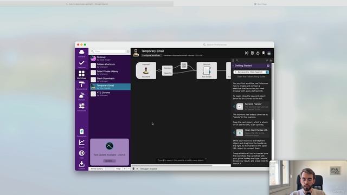347x195 pixels.
Task: Click the Update button in update notice
Action: pyautogui.click(x=110, y=161)
